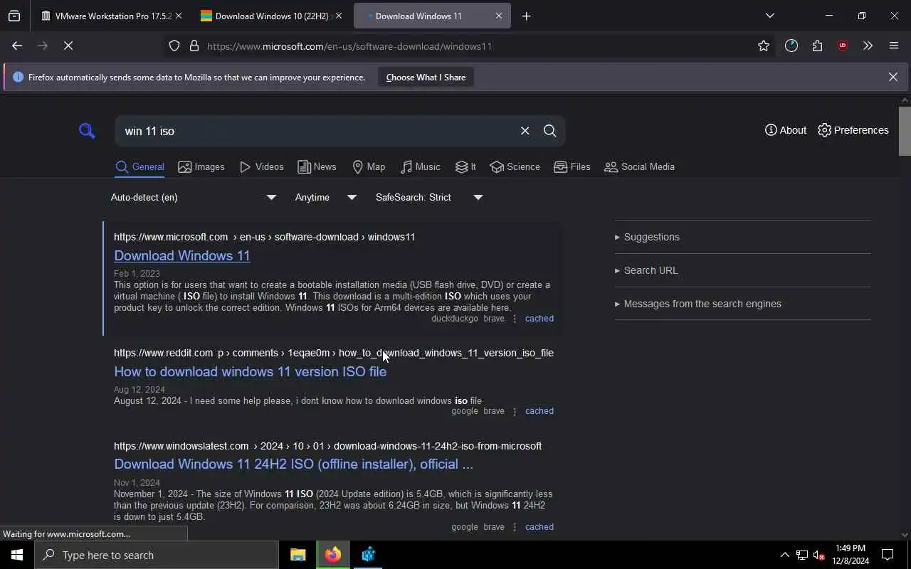
Task: Switch to Map search category
Action: pyautogui.click(x=369, y=167)
